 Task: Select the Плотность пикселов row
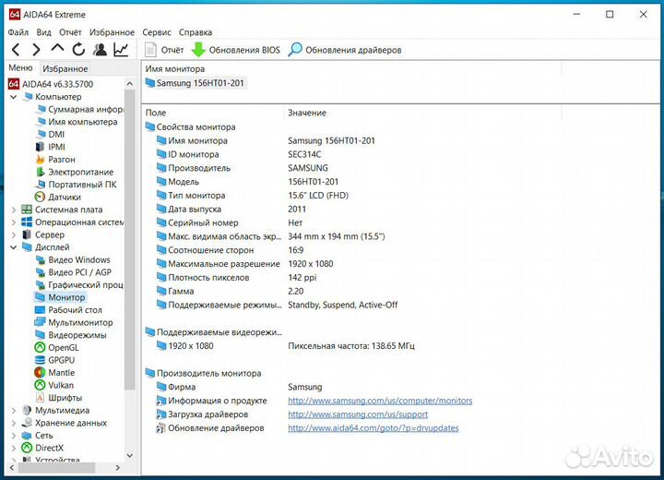pos(237,278)
